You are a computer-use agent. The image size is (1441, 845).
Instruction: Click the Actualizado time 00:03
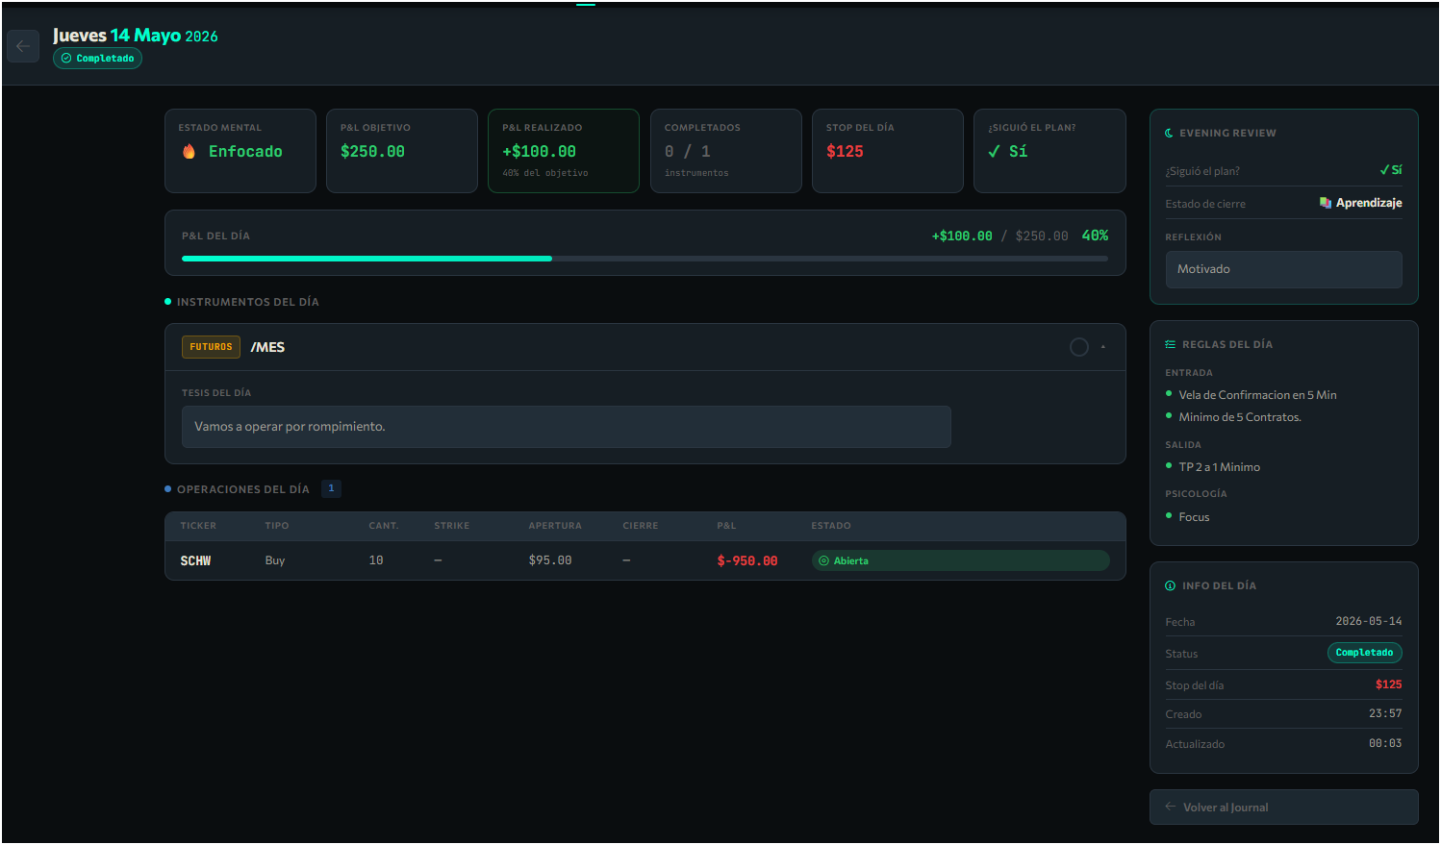pyautogui.click(x=1385, y=743)
